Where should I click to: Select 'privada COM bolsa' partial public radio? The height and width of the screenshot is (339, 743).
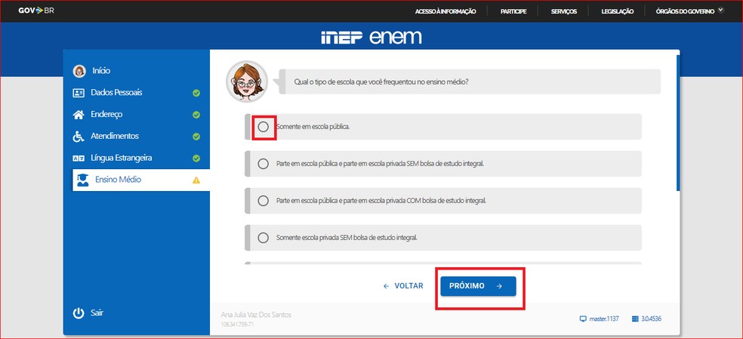coord(263,201)
